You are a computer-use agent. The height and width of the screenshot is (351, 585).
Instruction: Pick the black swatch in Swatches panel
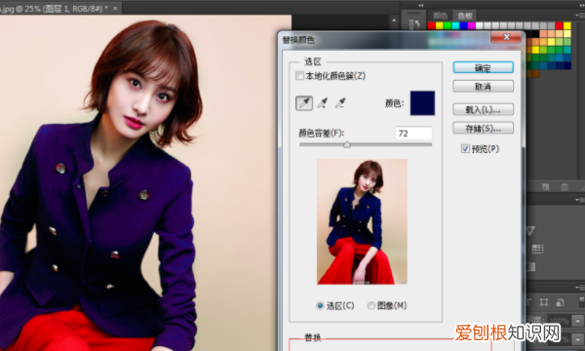coord(535,34)
